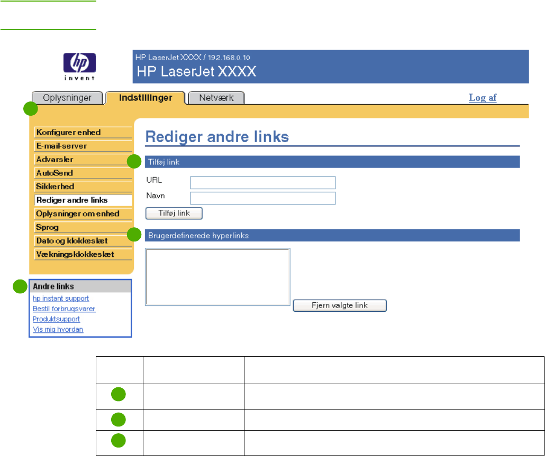
Task: Select Vækningsklokkeslæt menu item
Action: coord(84,254)
